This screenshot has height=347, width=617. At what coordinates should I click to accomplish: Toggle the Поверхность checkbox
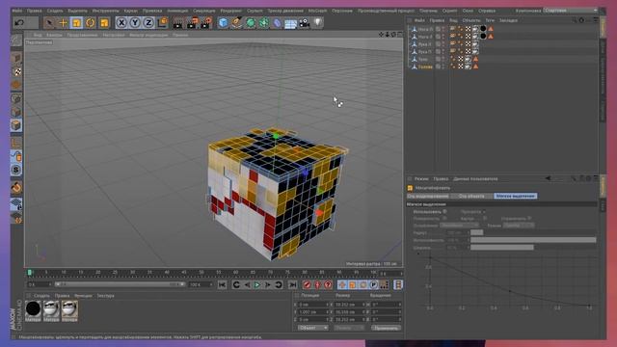(444, 219)
